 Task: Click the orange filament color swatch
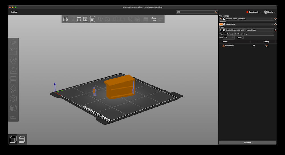click(x=221, y=25)
